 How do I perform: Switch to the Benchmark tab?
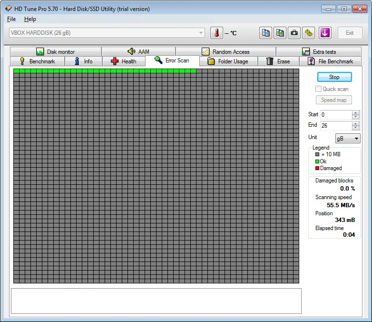(x=38, y=61)
